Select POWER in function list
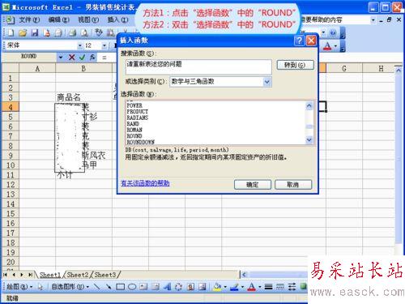The width and height of the screenshot is (405, 304). click(134, 105)
